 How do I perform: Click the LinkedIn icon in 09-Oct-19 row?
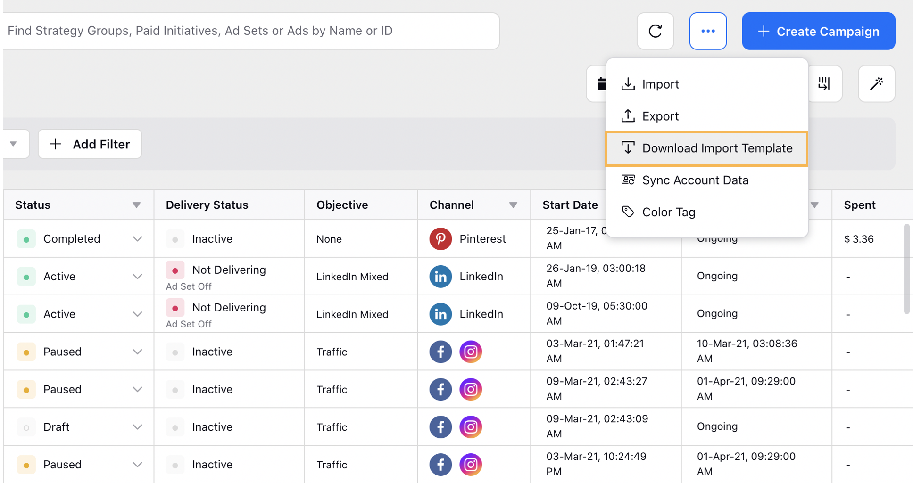point(440,314)
